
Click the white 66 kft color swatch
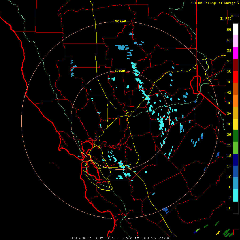pos(235,29)
